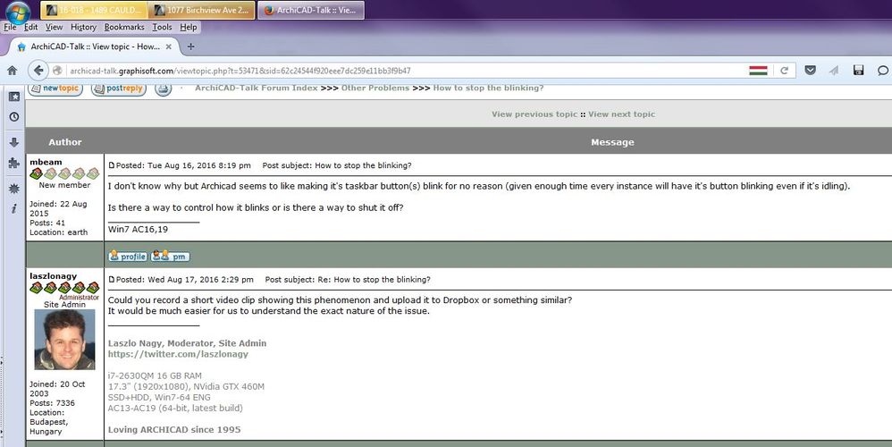The image size is (892, 447).
Task: Click the postreply button
Action: pyautogui.click(x=118, y=89)
